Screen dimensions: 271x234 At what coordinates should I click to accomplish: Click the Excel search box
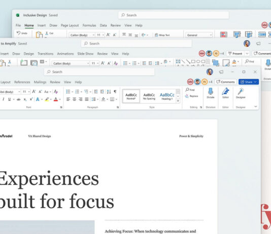(x=174, y=15)
